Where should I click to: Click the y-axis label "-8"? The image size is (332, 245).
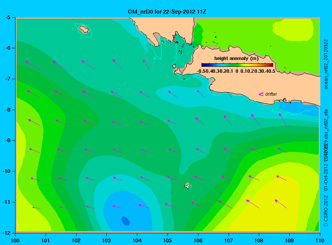click(x=8, y=110)
